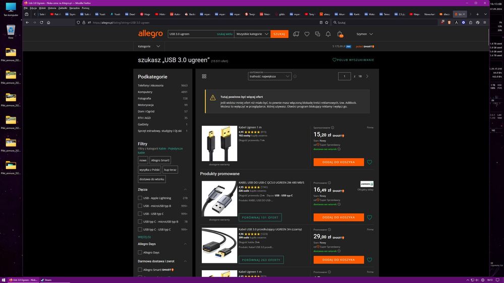Switch to the grid view layout icon
The width and height of the screenshot is (504, 283).
pos(204,77)
